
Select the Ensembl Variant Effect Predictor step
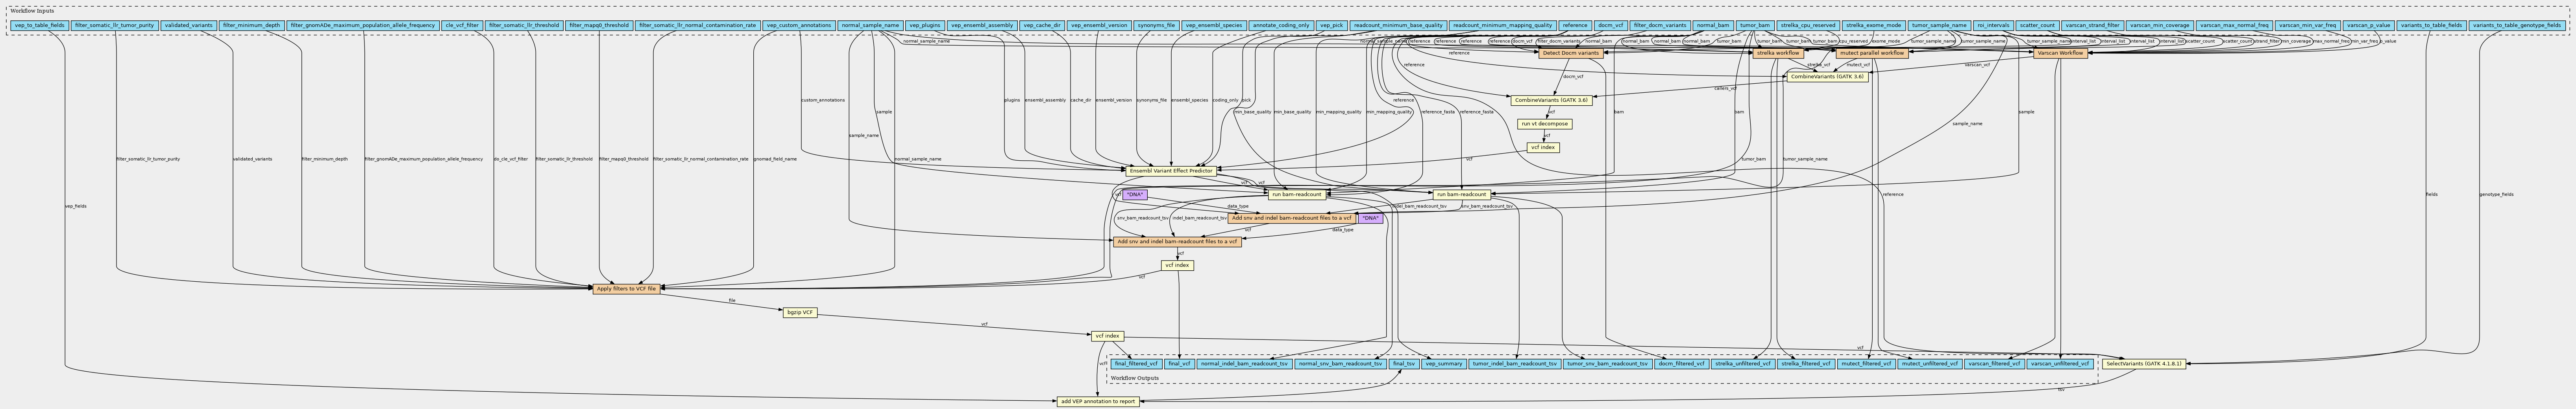tap(1170, 171)
